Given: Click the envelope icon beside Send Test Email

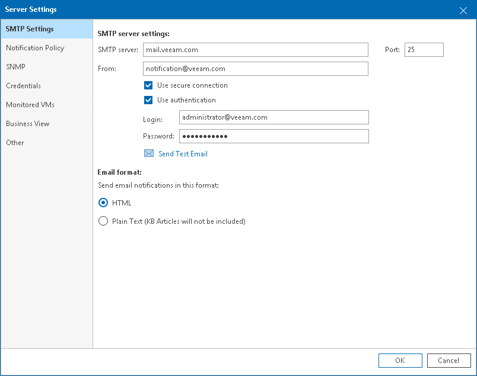Looking at the screenshot, I should 149,154.
